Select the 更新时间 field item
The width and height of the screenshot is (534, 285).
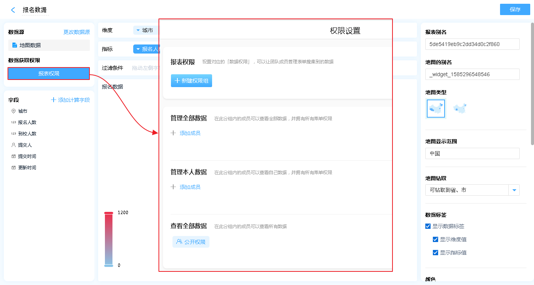27,168
